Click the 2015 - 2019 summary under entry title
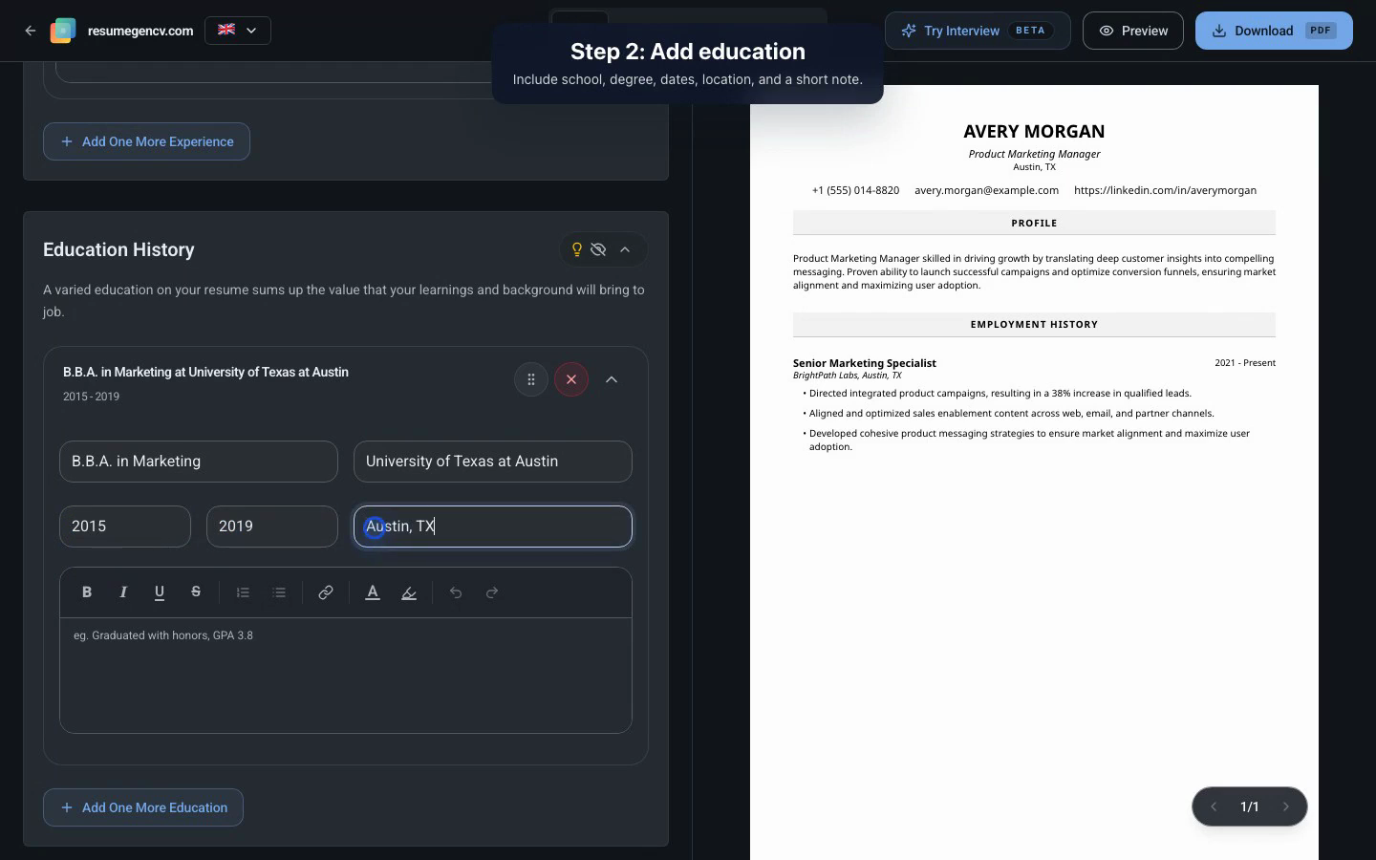 coord(91,397)
